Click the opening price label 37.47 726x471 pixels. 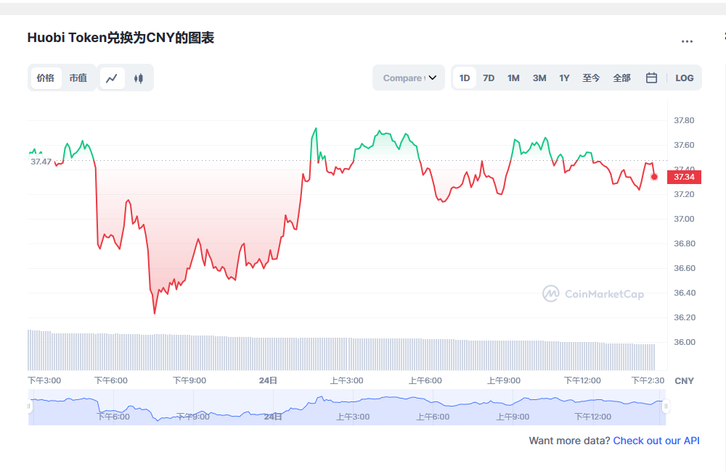pyautogui.click(x=41, y=162)
